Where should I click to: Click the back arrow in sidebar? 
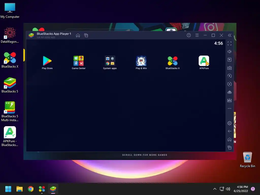point(230,131)
